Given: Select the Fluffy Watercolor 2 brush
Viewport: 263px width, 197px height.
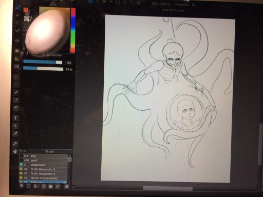Looking at the screenshot, I should (43, 169).
